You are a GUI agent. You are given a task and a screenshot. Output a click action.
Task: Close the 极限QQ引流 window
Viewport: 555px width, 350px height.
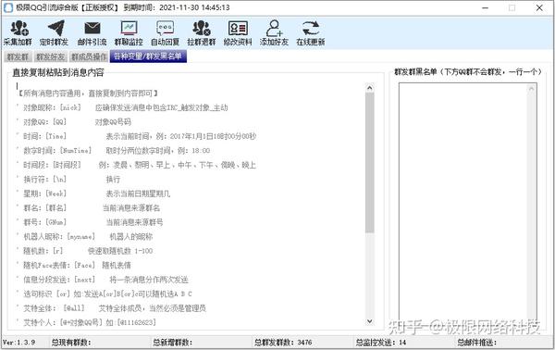click(x=539, y=7)
